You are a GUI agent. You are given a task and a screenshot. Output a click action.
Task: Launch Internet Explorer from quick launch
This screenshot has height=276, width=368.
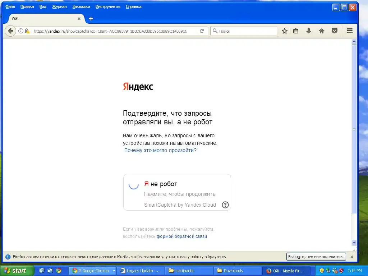(x=42, y=270)
